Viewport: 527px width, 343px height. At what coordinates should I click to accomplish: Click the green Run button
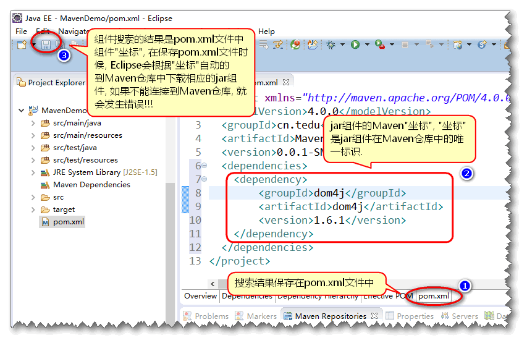tap(355, 44)
